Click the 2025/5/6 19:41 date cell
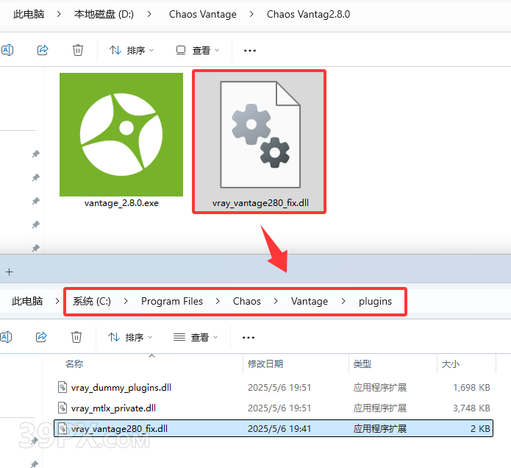This screenshot has width=511, height=468. (x=279, y=428)
